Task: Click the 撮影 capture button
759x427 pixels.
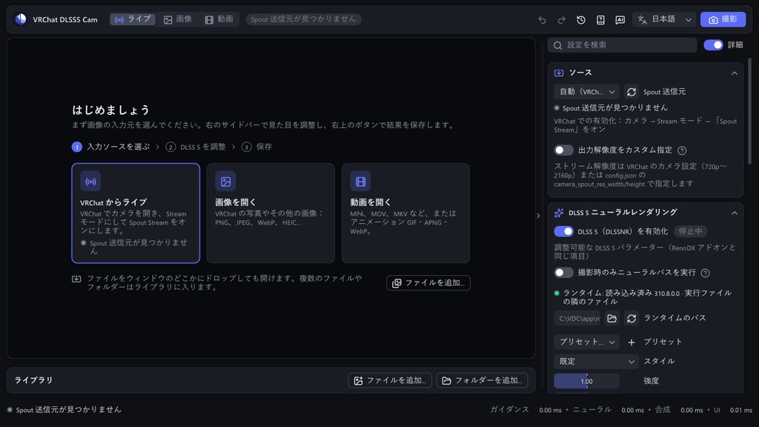Action: pos(723,19)
